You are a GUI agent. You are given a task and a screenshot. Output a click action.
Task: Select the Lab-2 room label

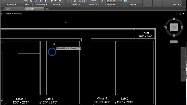click(x=125, y=99)
